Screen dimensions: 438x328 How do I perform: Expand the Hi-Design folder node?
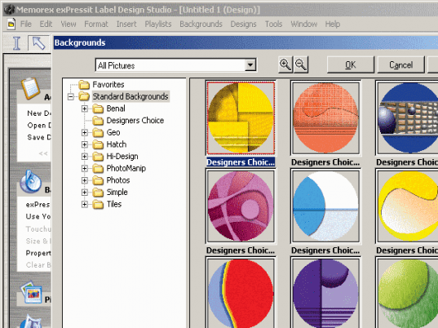(85, 157)
